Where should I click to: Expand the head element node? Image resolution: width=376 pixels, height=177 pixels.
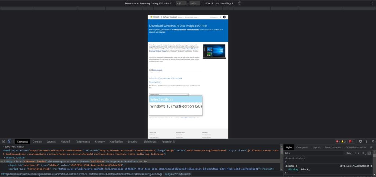4,158
